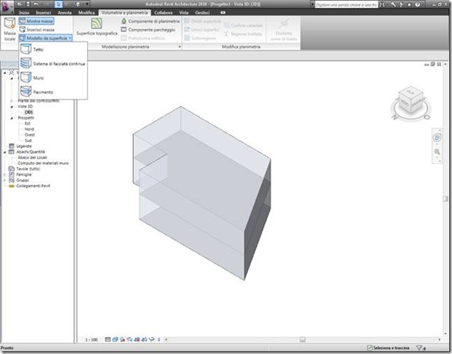Select Abaco dei Locali schedule
This screenshot has height=354, width=452.
click(32, 157)
